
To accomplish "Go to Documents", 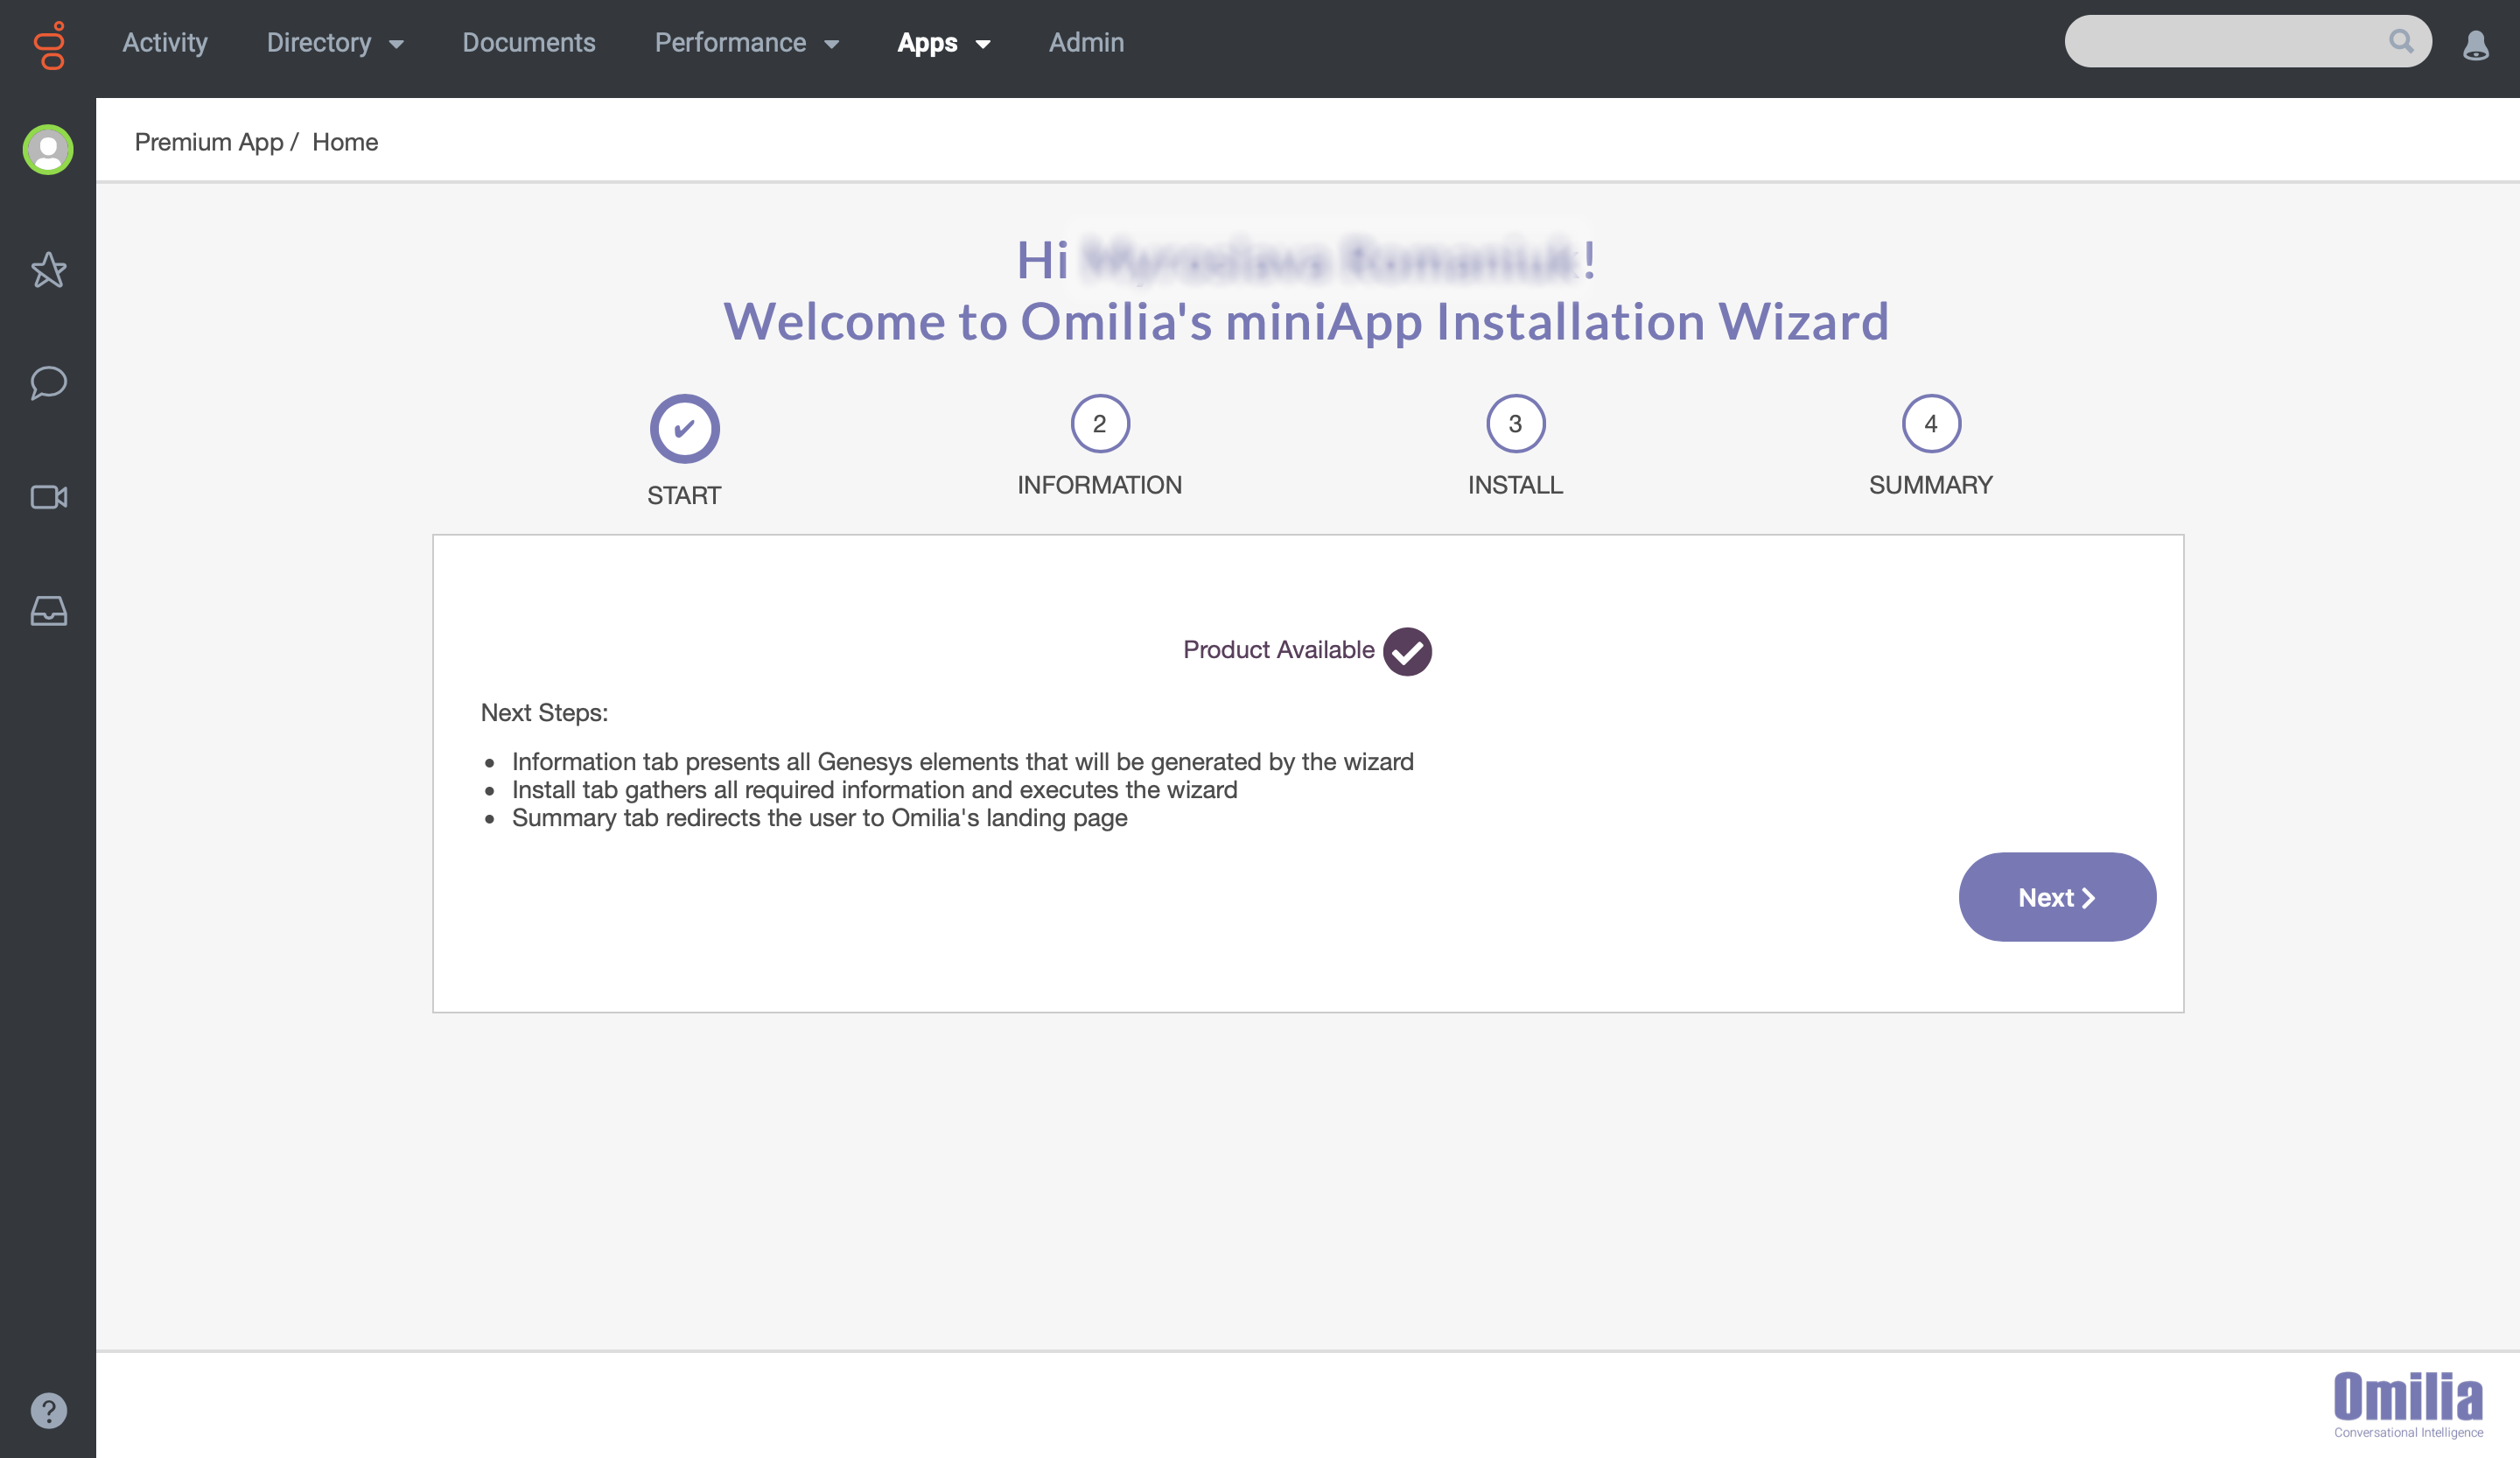I will [529, 43].
